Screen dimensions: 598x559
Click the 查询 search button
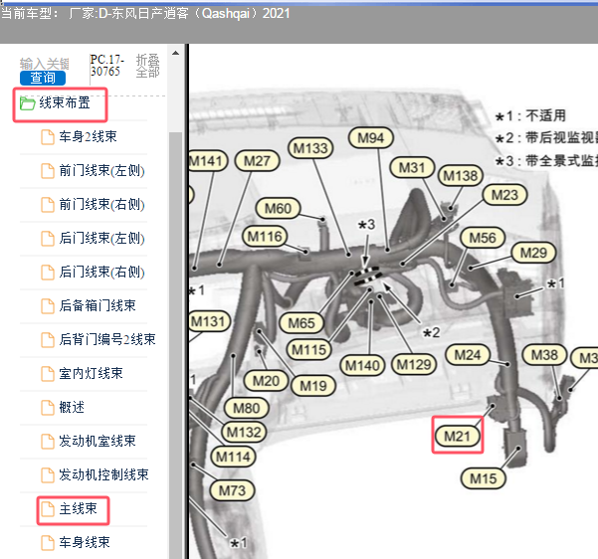point(43,78)
